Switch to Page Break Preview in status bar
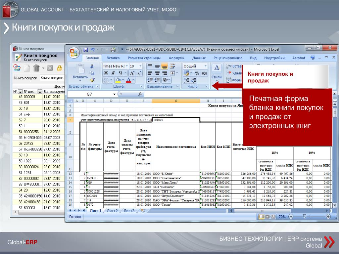Image resolution: width=339 pixels, height=254 pixels. (273, 216)
